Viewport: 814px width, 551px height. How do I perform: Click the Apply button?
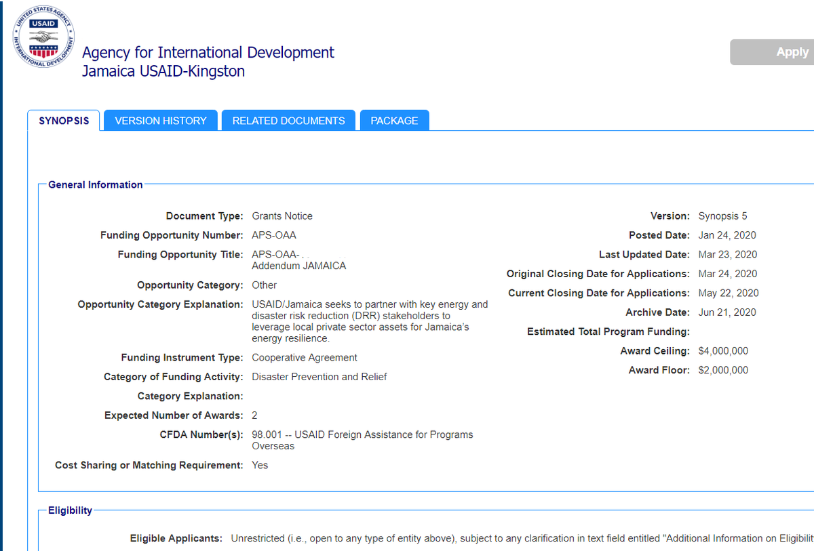[772, 52]
